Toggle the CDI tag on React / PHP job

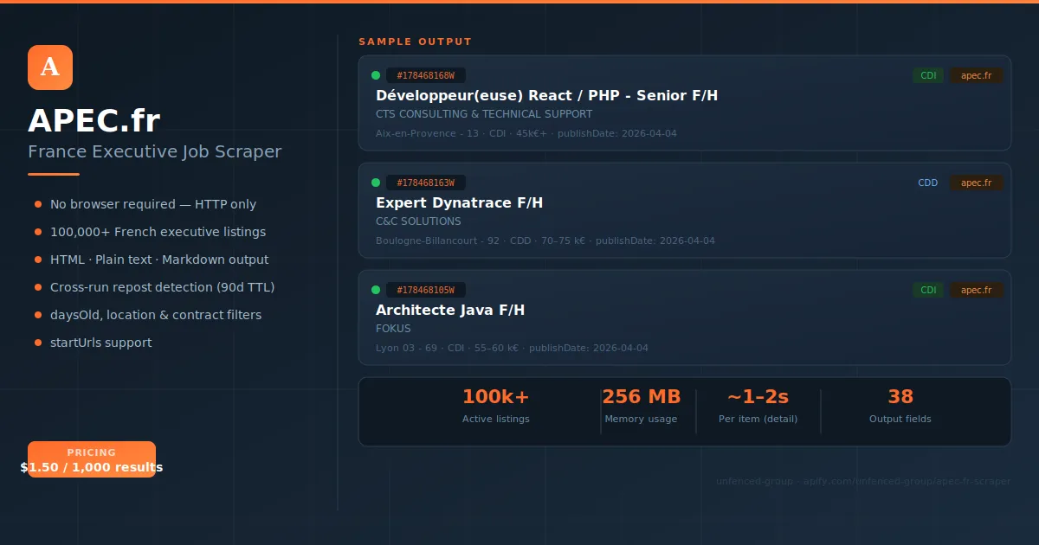(928, 75)
